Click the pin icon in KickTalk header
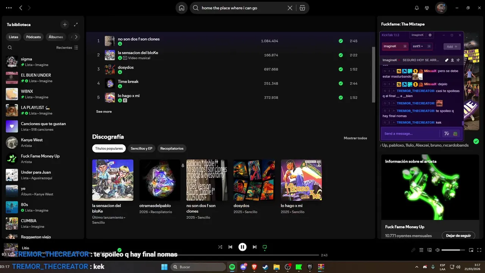Image resolution: width=485 pixels, height=273 pixels. click(458, 60)
